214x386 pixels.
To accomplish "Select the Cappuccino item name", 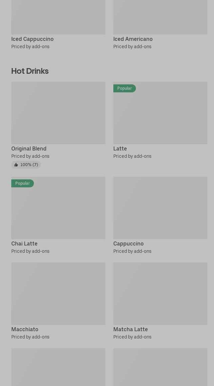I will (x=129, y=244).
